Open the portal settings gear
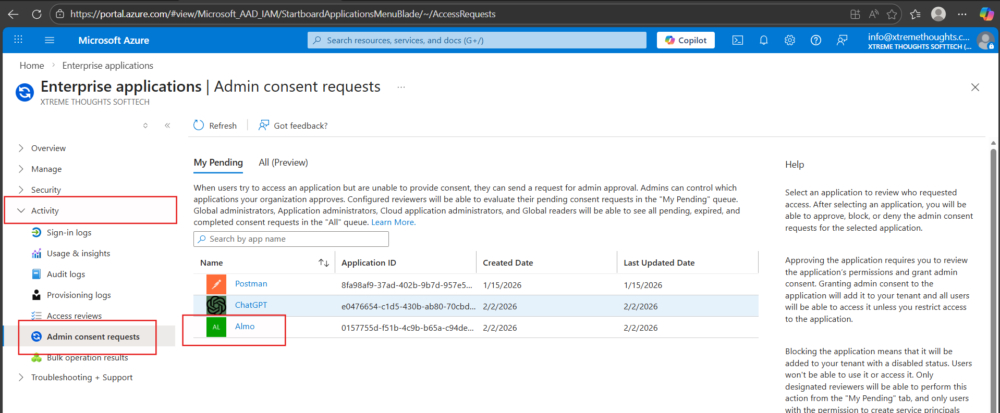Viewport: 1000px width, 413px height. pyautogui.click(x=790, y=40)
